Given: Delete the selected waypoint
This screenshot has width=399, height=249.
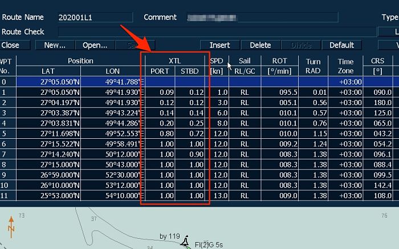Looking at the screenshot, I should (x=260, y=45).
